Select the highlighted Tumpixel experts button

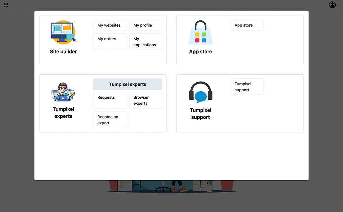click(128, 84)
